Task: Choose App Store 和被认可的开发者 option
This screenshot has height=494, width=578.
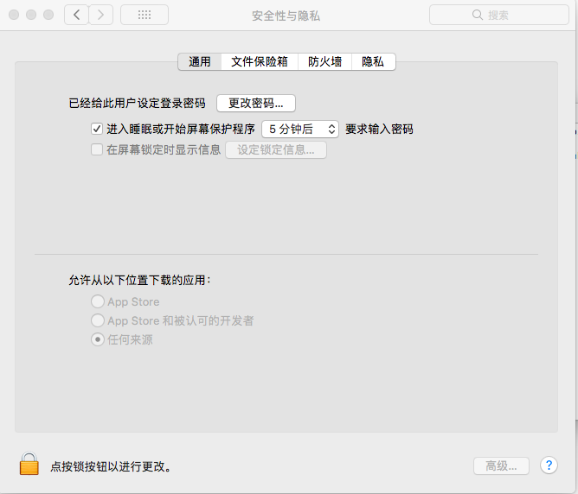Action: pos(98,320)
